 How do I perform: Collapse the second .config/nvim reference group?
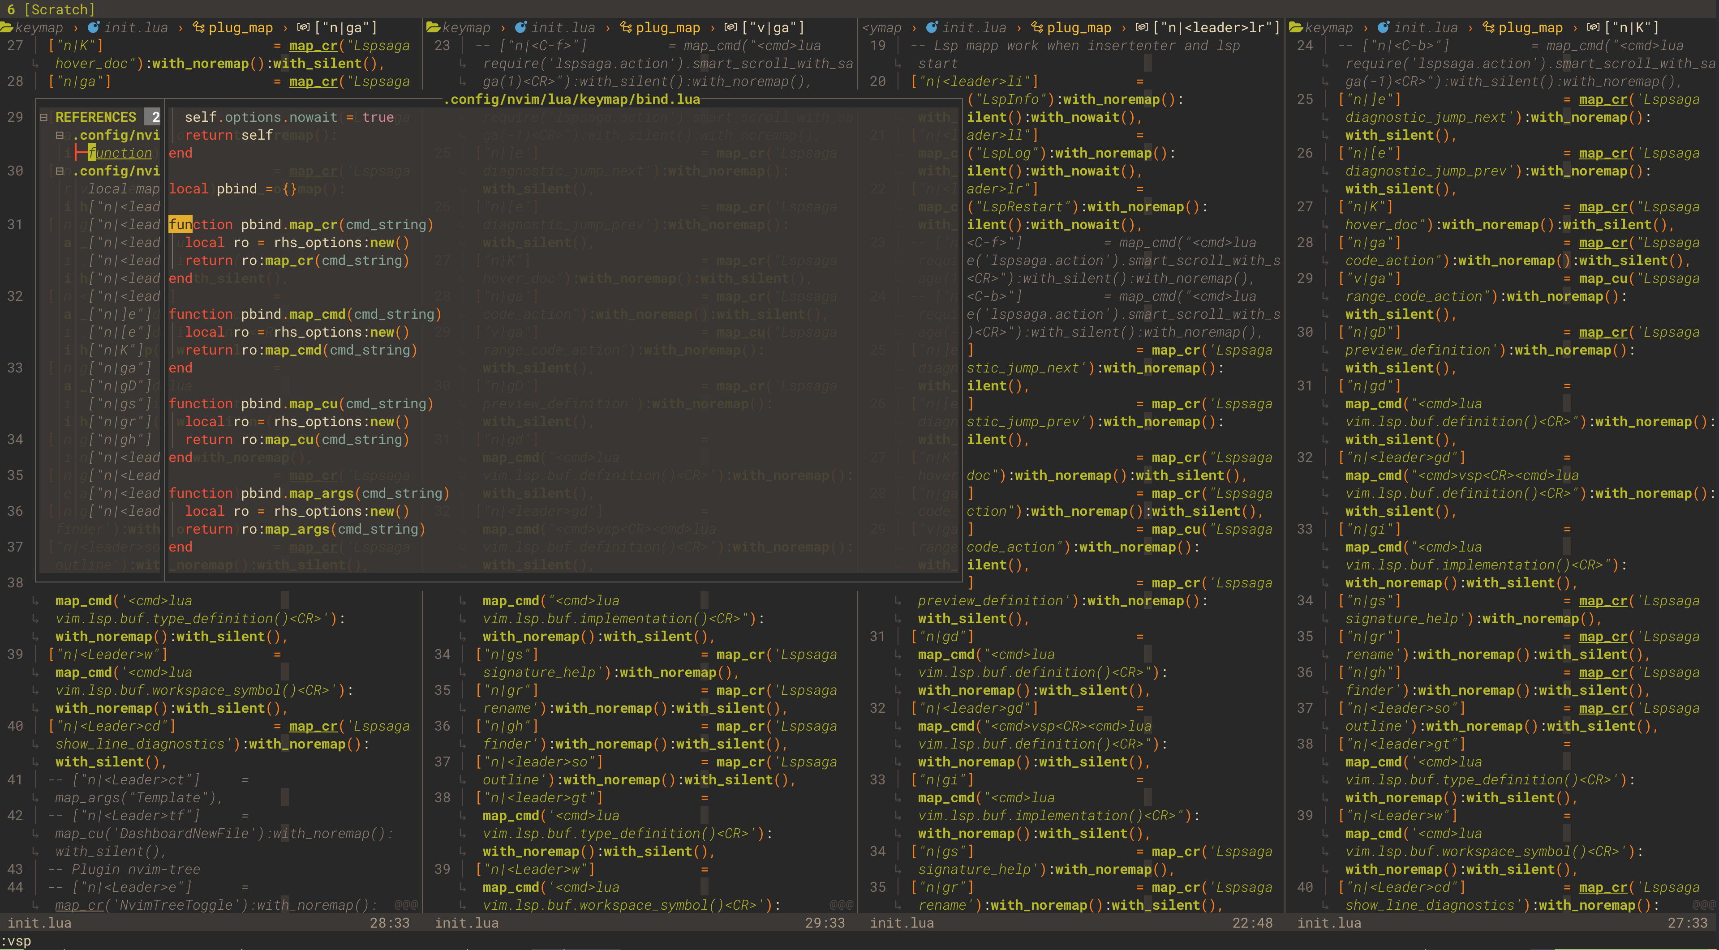[60, 171]
